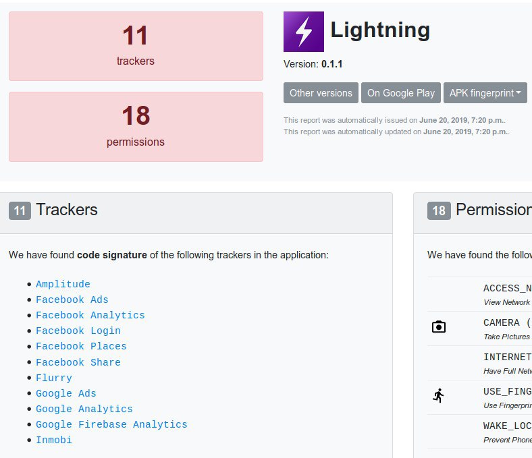The height and width of the screenshot is (458, 532).
Task: Click the 'code signature' bold text
Action: pyautogui.click(x=112, y=255)
